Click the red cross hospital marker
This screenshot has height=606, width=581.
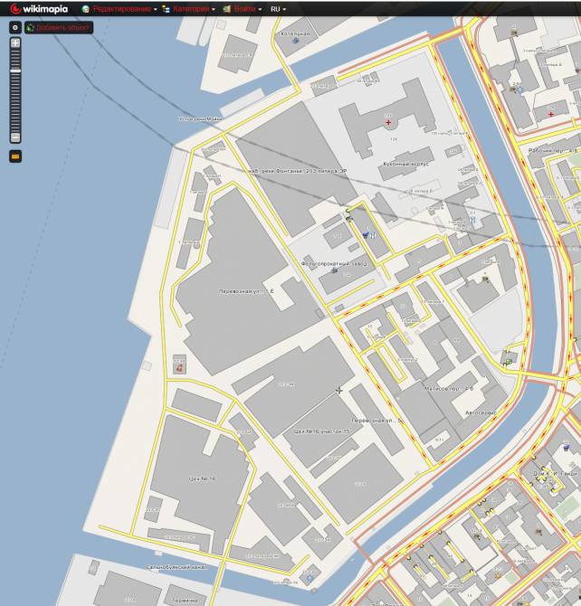click(387, 120)
